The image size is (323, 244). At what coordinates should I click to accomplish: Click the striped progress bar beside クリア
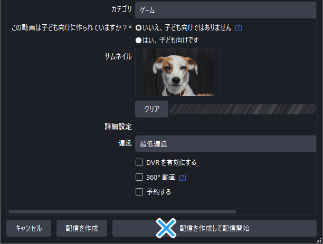243,109
